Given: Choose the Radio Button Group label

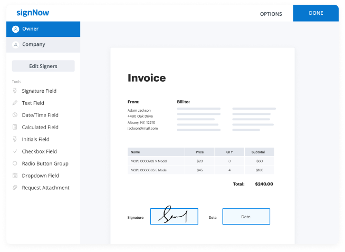Looking at the screenshot, I should click(x=45, y=164).
